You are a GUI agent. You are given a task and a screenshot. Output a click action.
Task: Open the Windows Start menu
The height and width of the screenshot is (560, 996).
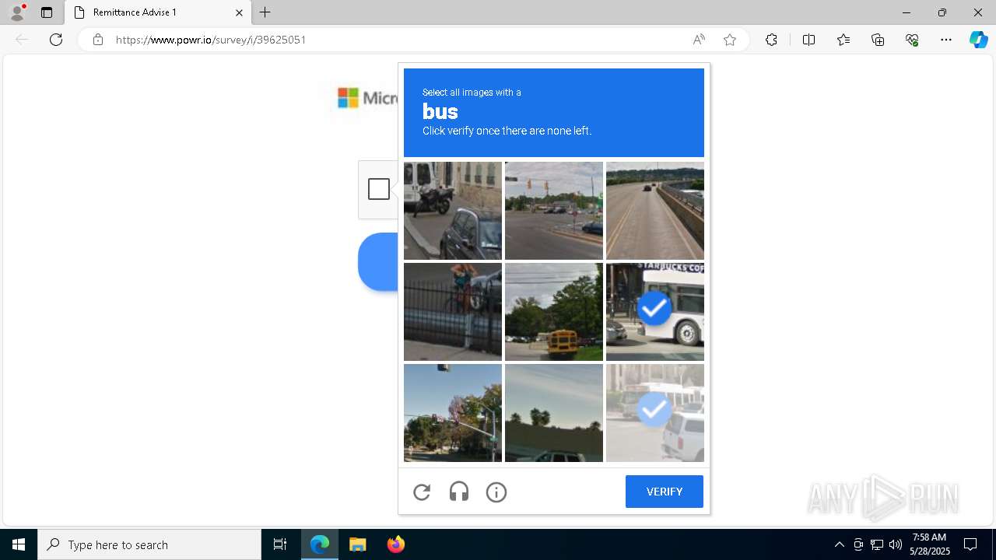[19, 544]
